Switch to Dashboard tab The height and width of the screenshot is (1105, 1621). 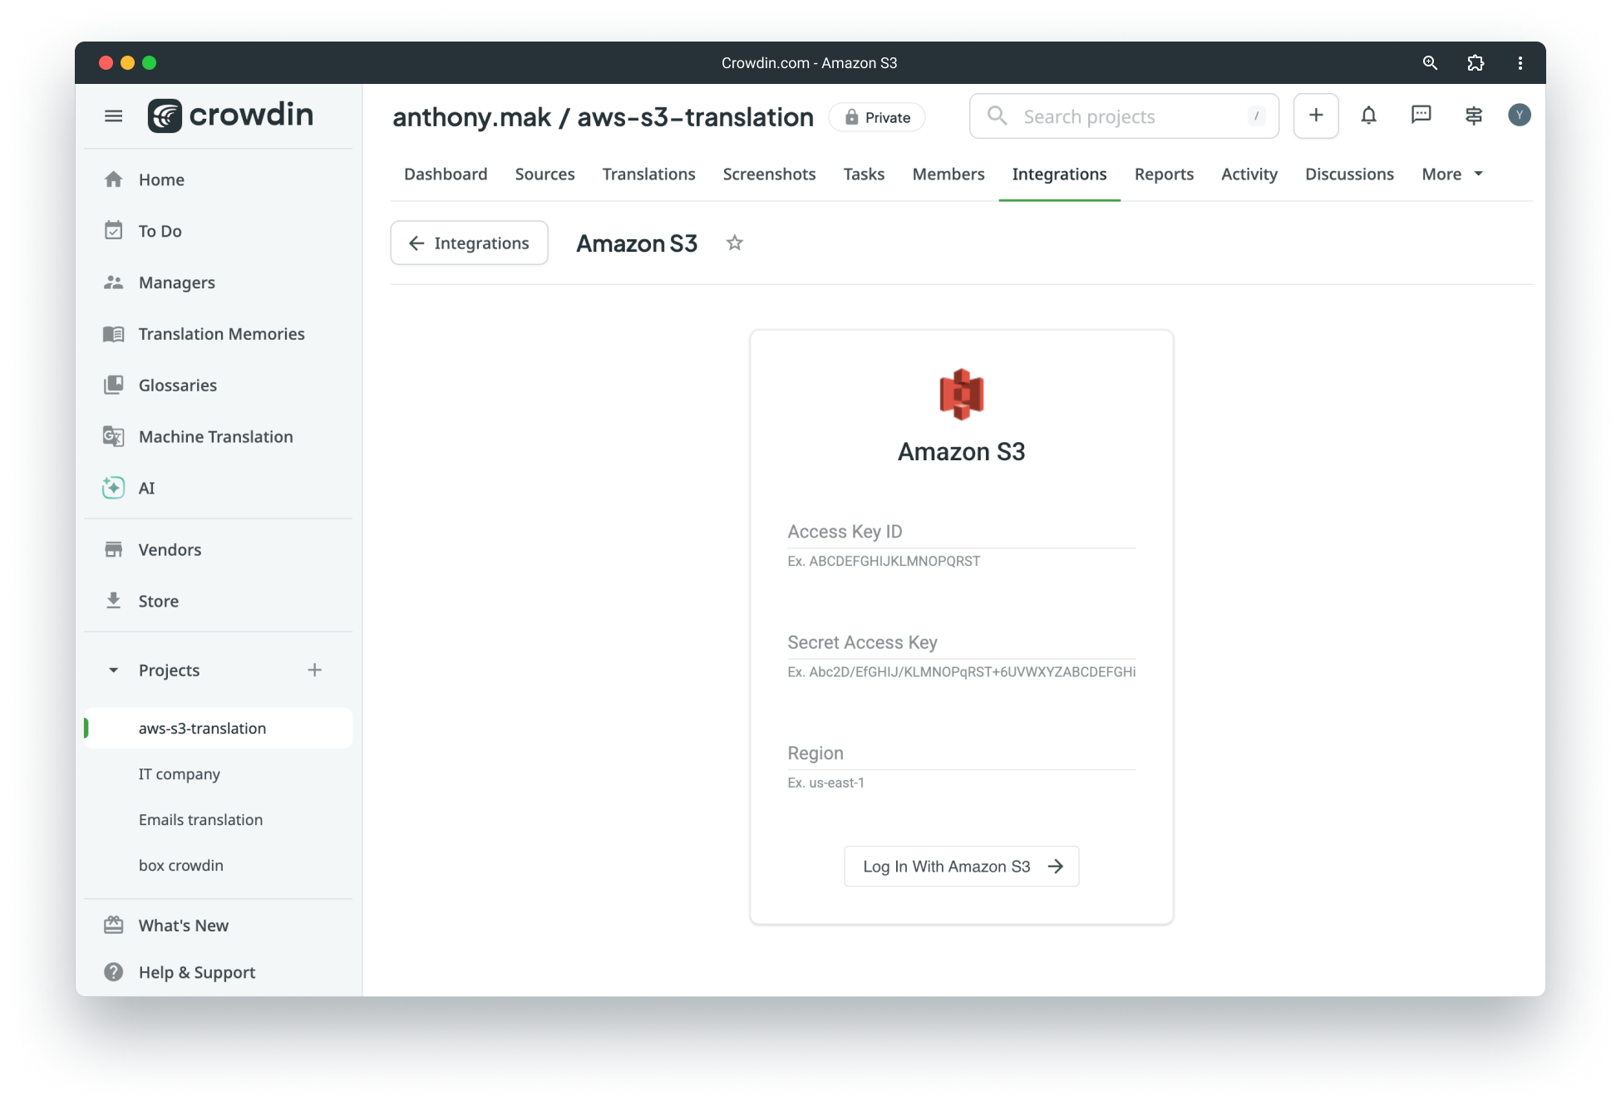[x=446, y=174]
